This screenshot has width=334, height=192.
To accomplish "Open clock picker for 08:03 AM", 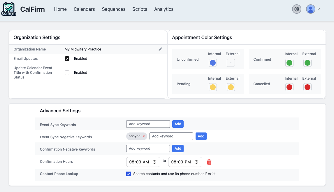I will point(154,162).
